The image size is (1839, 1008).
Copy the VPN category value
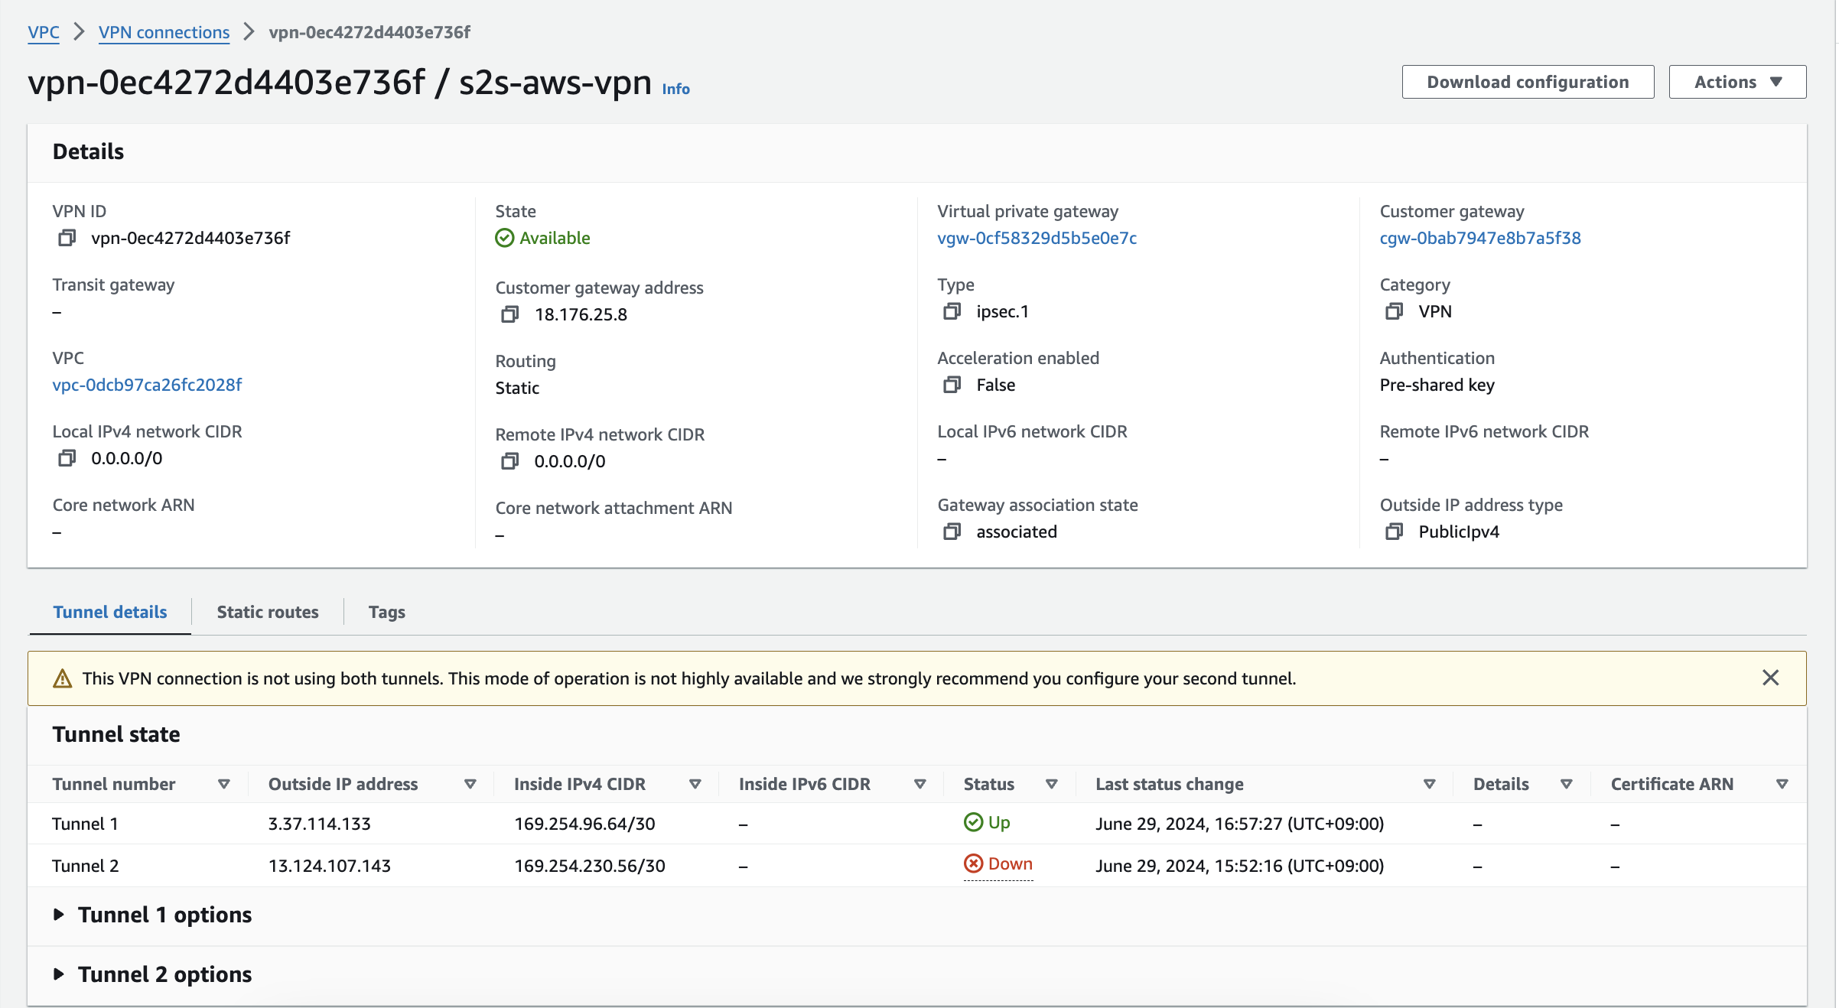1394,311
